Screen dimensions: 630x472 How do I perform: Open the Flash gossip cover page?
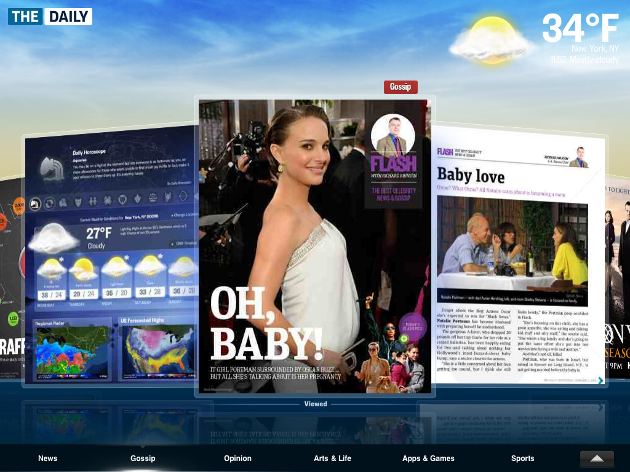pos(314,246)
